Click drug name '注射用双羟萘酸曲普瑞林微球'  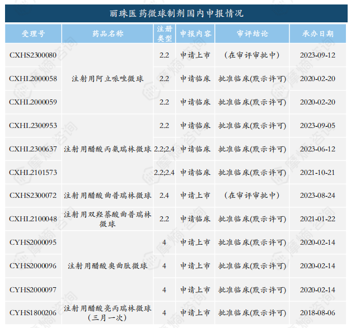107,219
